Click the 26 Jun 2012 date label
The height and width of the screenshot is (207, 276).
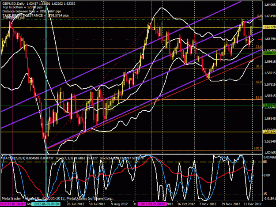(76, 204)
